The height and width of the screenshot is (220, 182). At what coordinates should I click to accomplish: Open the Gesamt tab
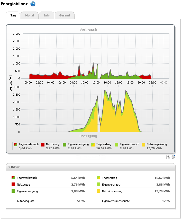pyautogui.click(x=65, y=15)
